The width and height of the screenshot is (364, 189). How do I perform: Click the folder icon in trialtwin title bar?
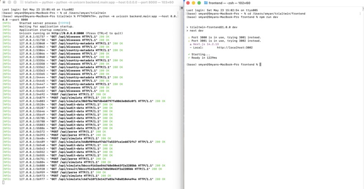click(x=22, y=2)
